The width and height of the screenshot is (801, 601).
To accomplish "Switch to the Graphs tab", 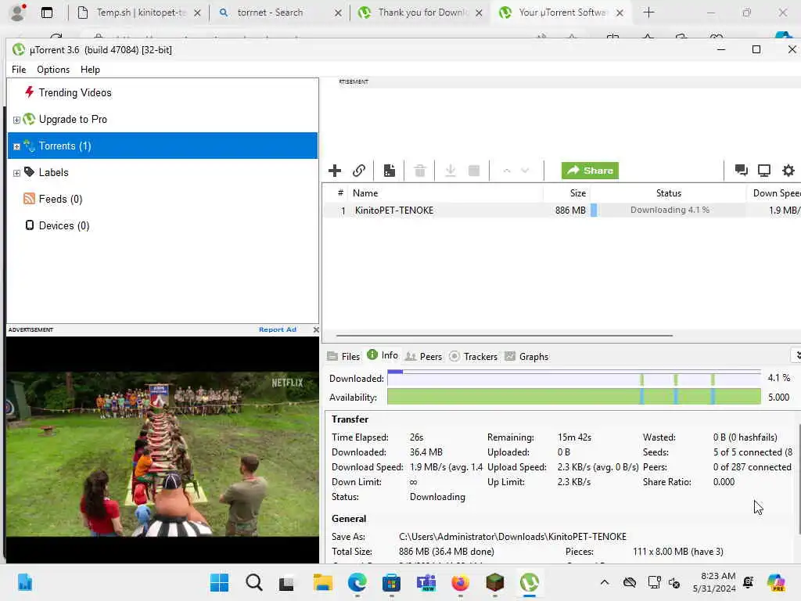I will point(526,356).
